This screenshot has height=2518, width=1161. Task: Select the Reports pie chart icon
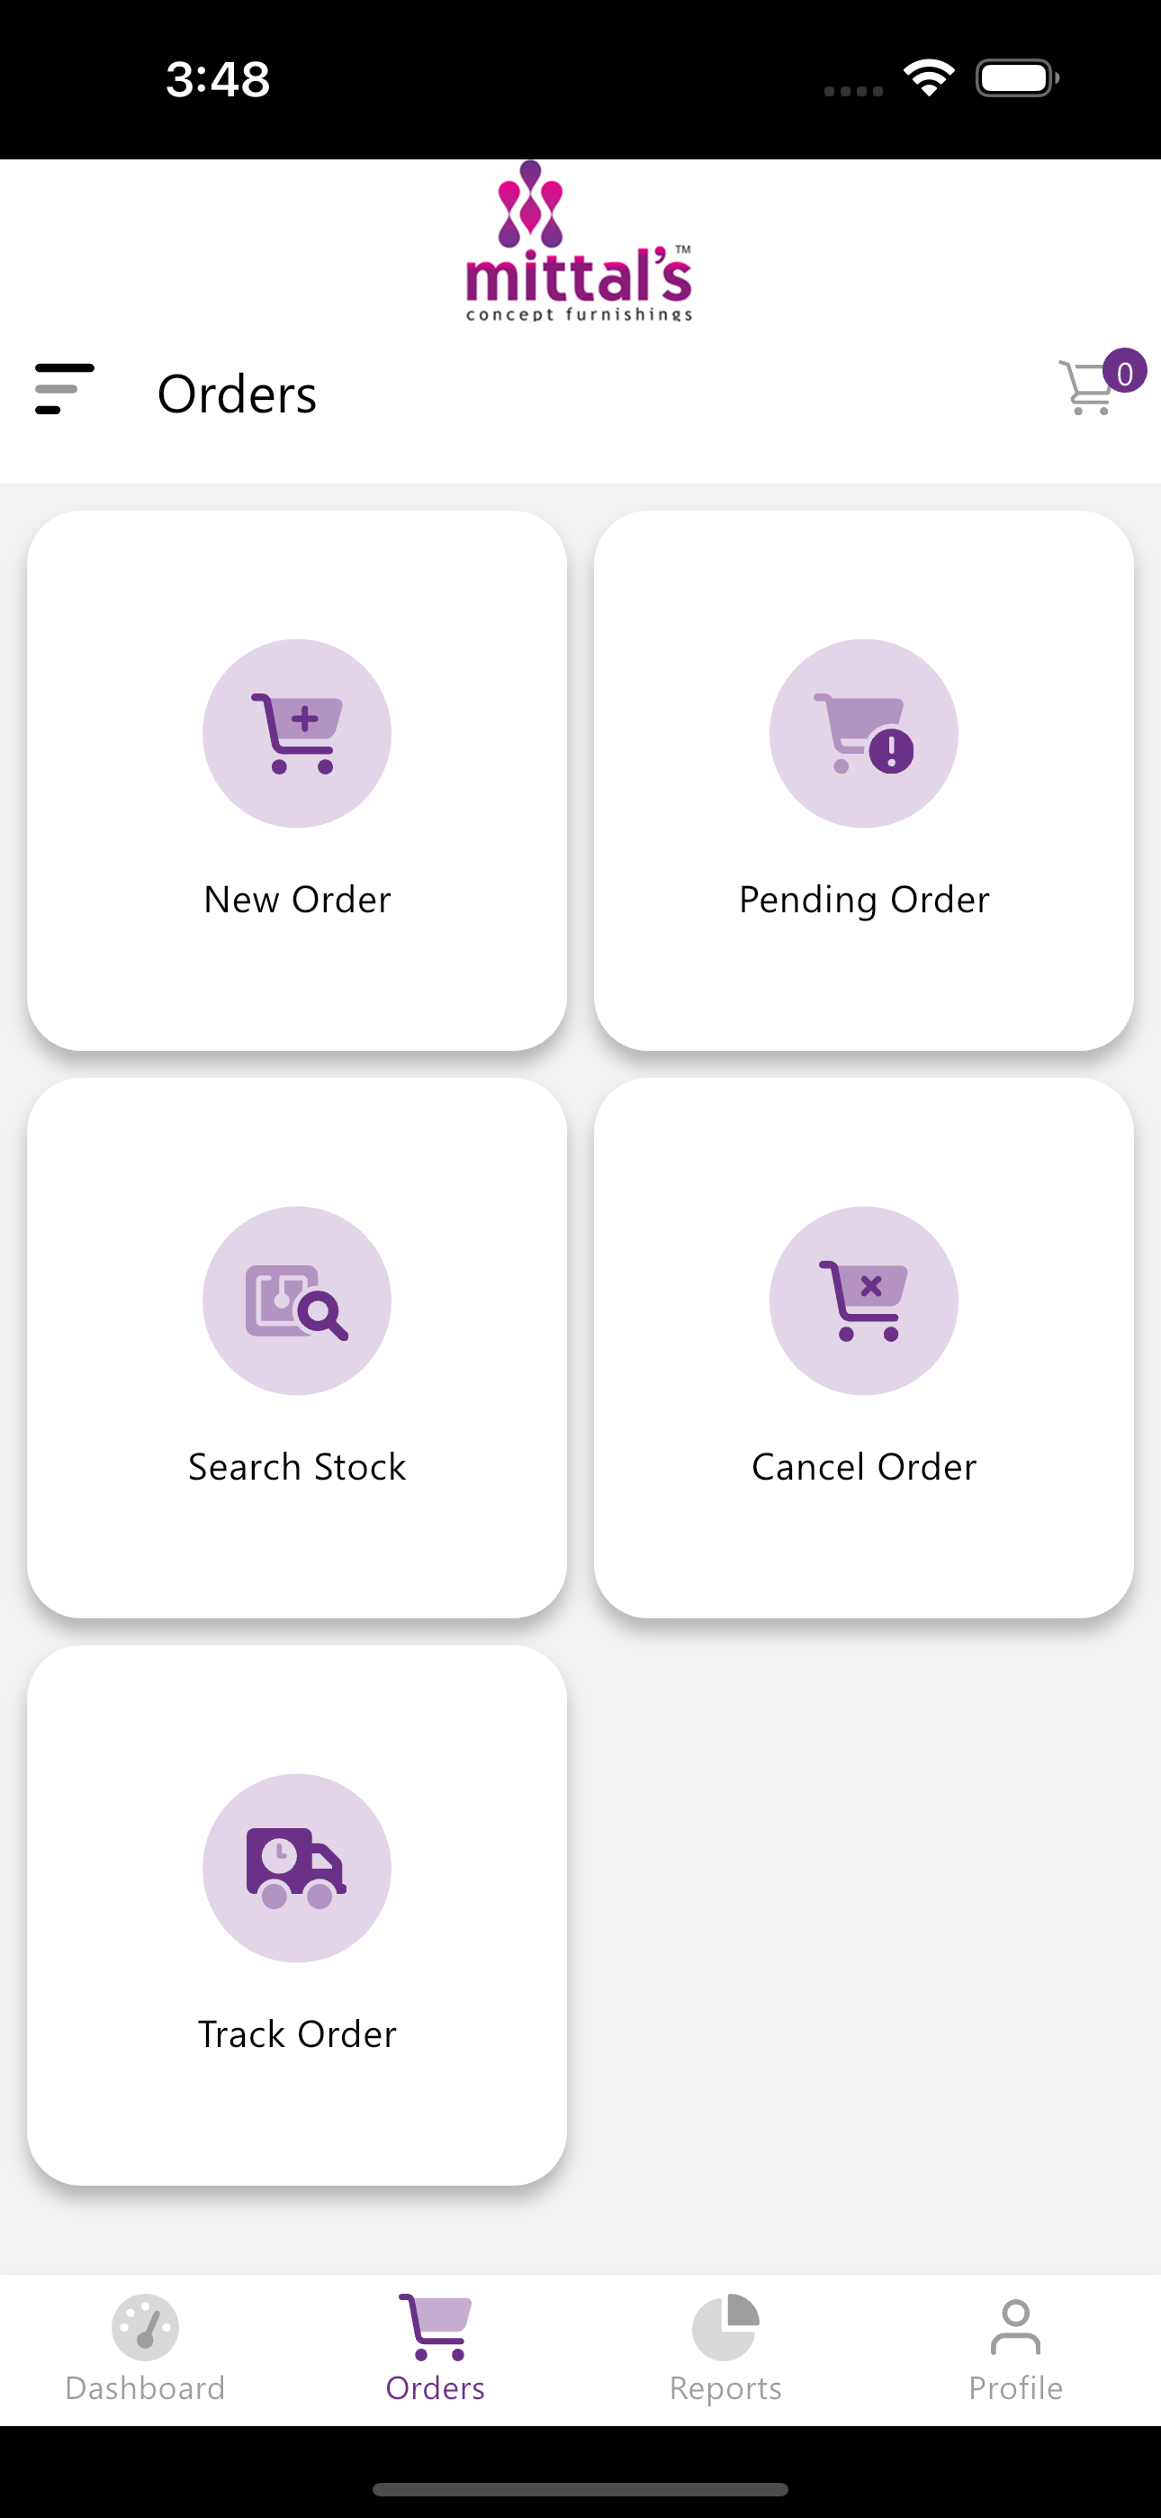point(725,2327)
